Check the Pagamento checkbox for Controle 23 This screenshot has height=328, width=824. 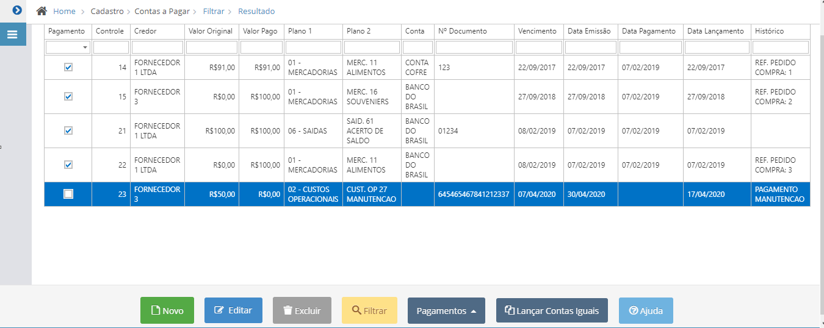point(68,194)
